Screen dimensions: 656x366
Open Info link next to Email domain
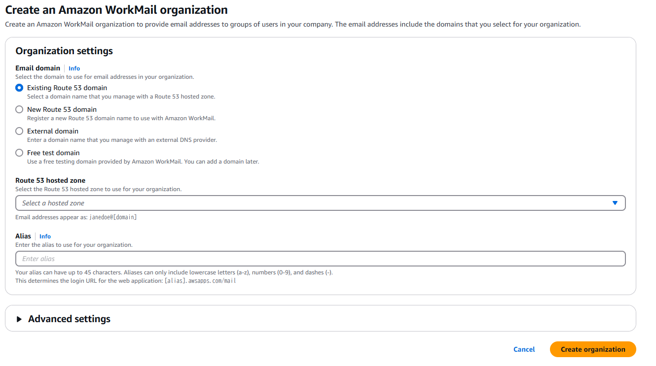(74, 68)
